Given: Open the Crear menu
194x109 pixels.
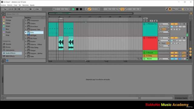Looking at the screenshot, I should [x=15, y=5].
